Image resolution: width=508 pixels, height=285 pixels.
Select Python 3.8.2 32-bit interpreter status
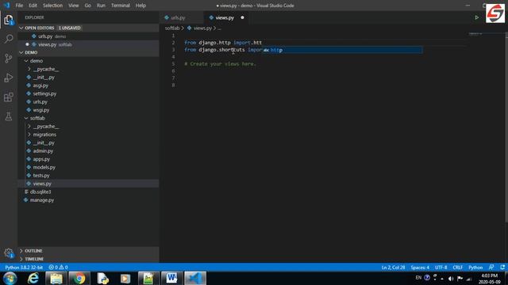[24, 268]
